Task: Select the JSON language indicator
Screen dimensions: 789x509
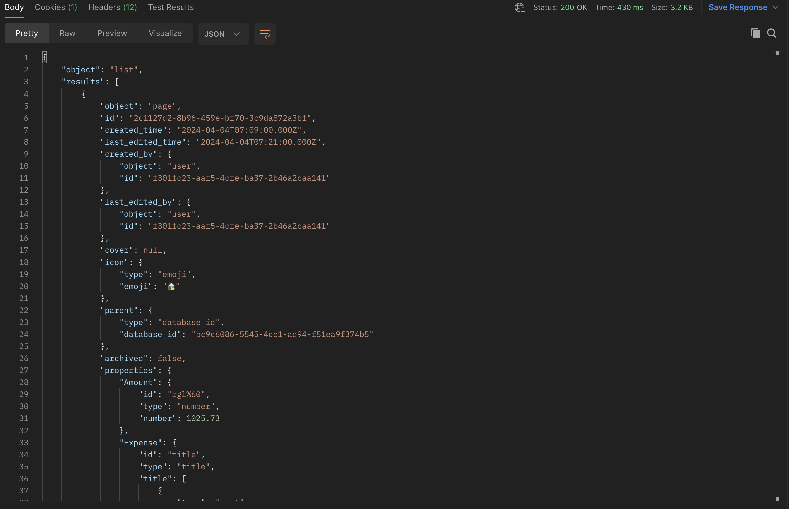Action: pos(215,34)
